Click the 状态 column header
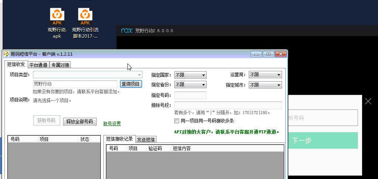Image resolution: width=378 pixels, height=179 pixels. [x=89, y=139]
